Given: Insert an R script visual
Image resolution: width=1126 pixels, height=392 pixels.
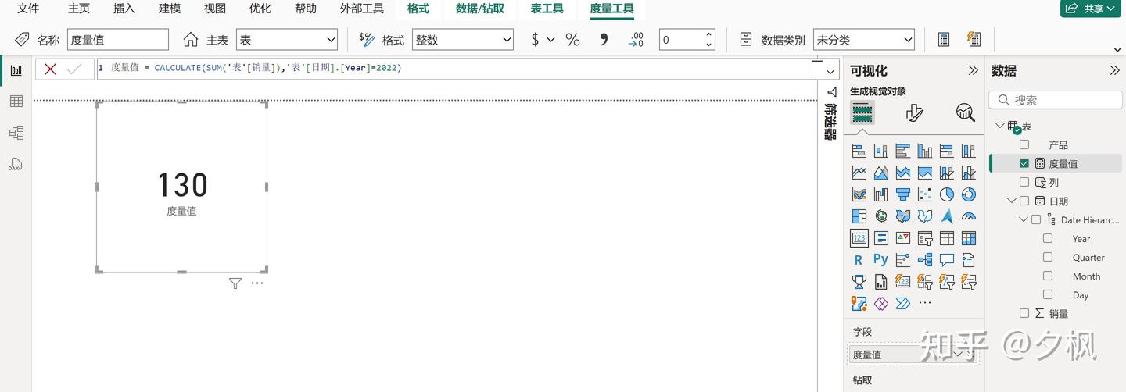Looking at the screenshot, I should tap(859, 260).
